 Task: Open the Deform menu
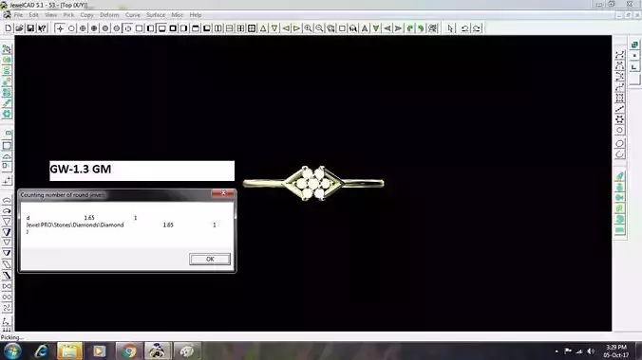coord(109,15)
